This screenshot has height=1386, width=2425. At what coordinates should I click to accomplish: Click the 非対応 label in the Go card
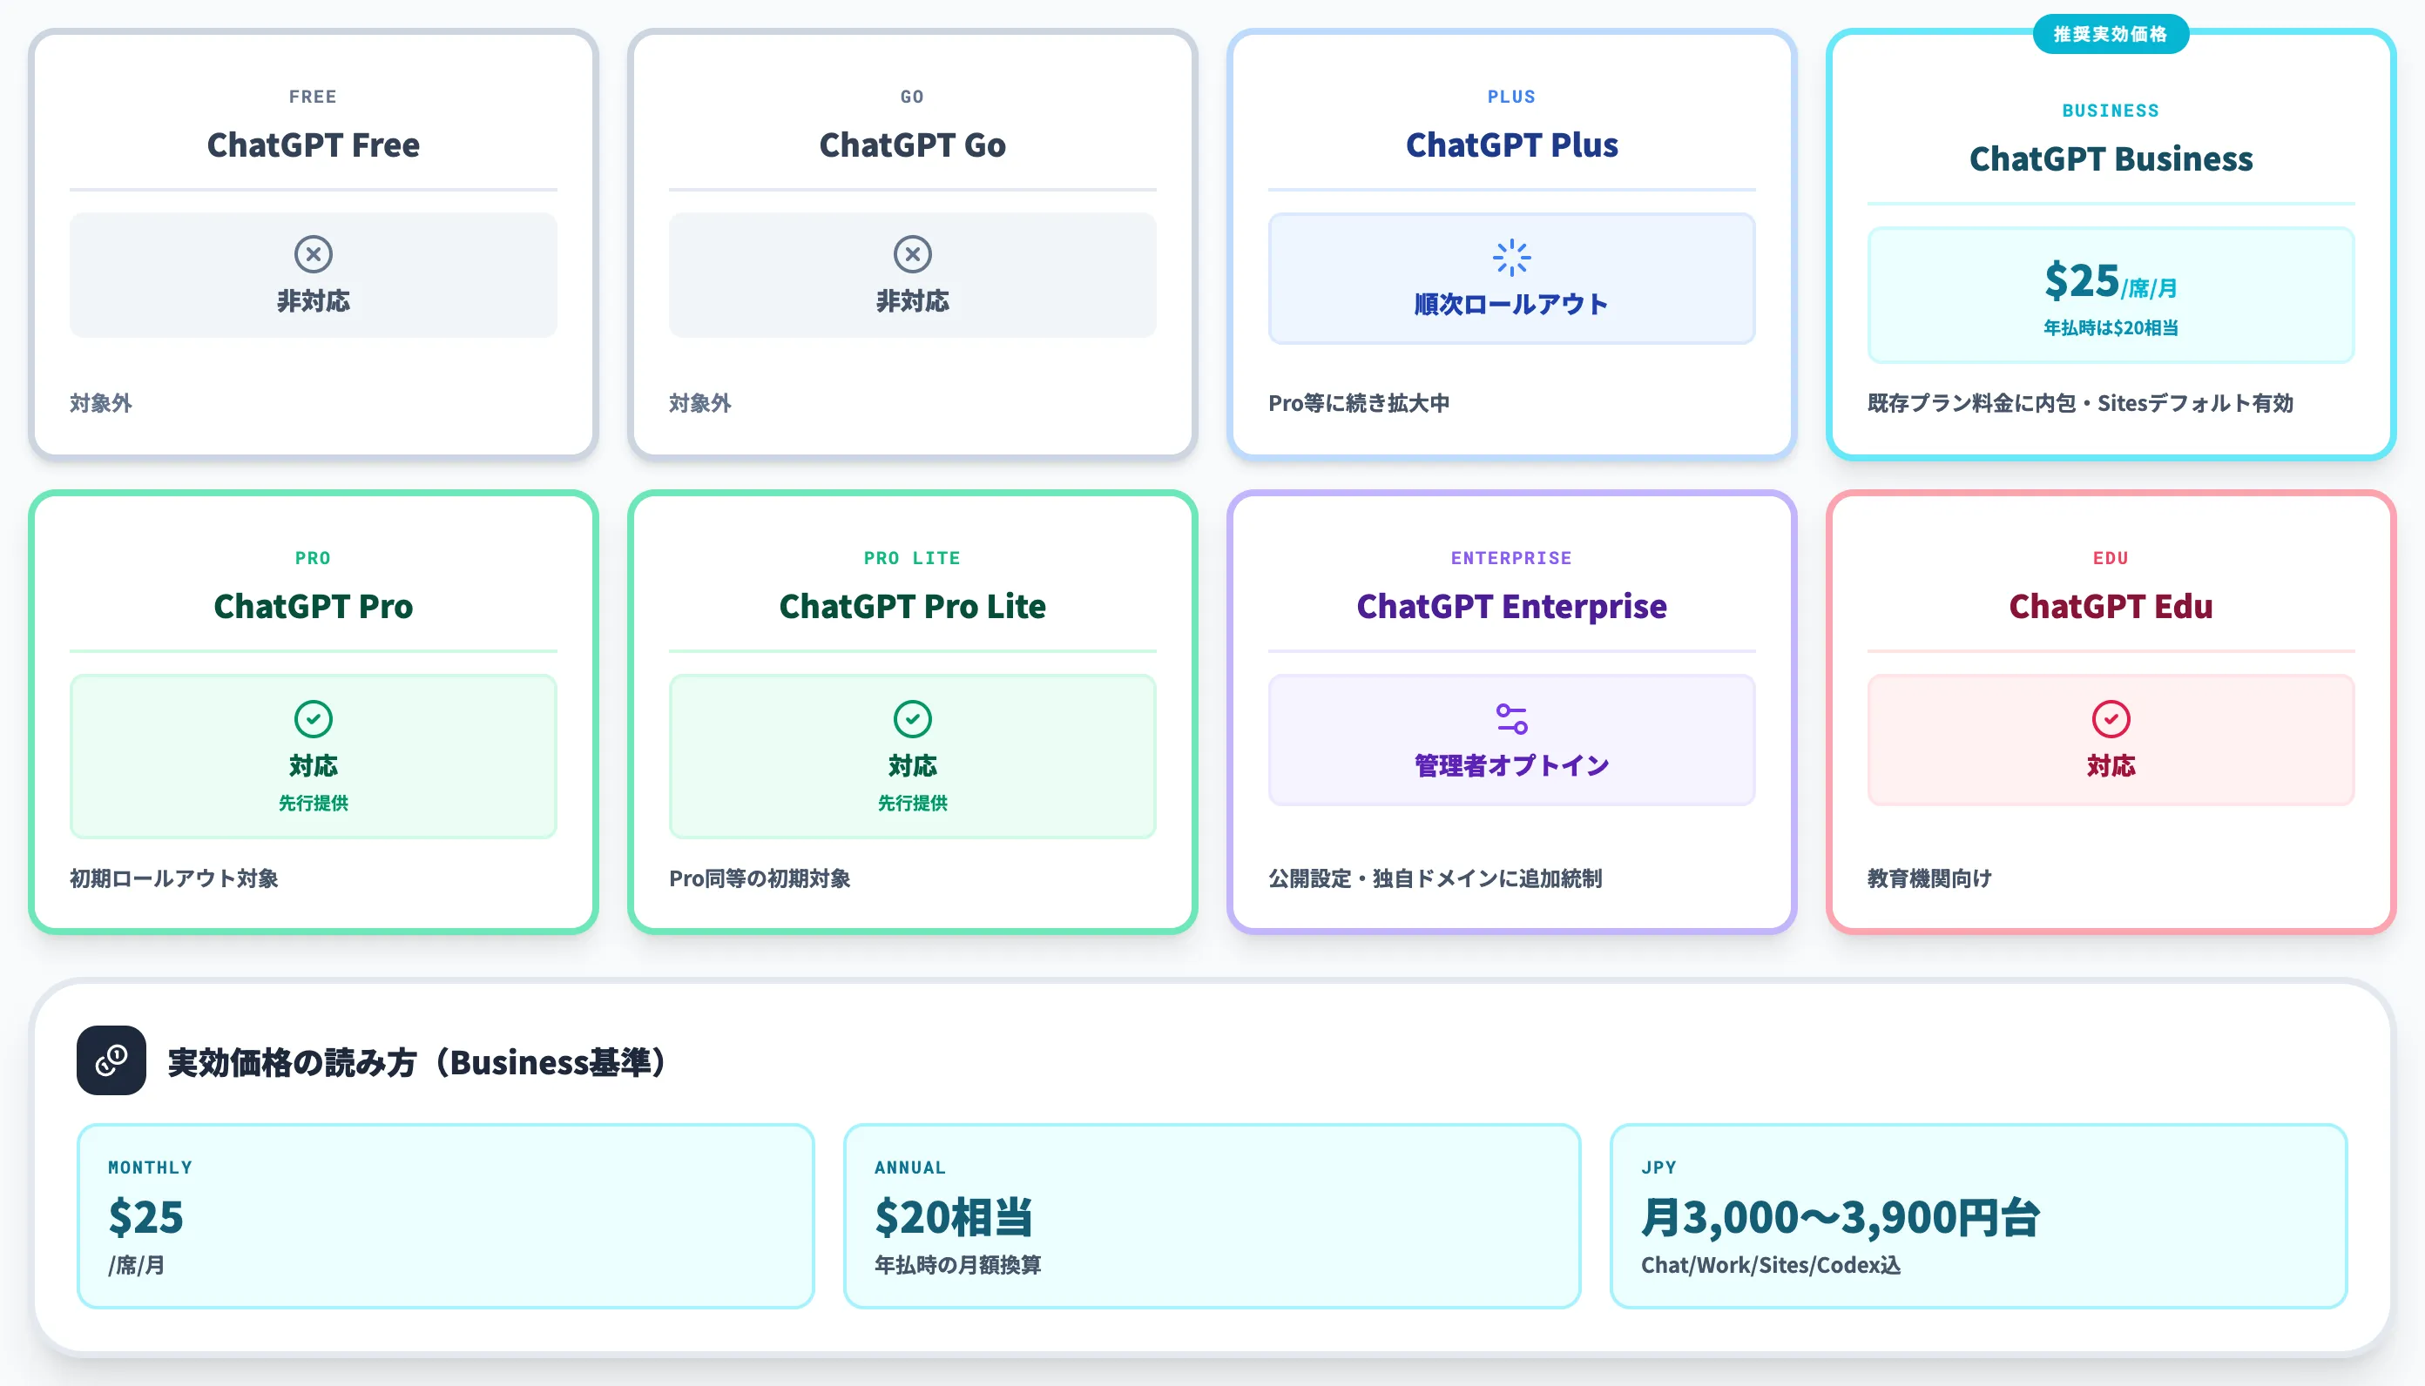click(x=912, y=301)
